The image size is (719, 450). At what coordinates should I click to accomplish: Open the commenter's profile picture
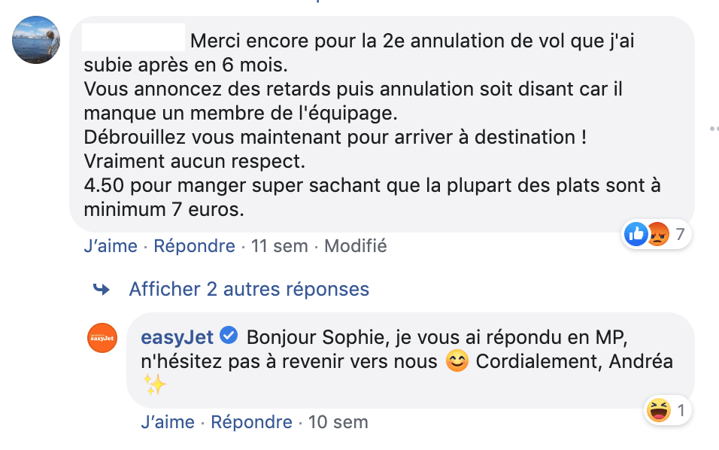tap(36, 40)
